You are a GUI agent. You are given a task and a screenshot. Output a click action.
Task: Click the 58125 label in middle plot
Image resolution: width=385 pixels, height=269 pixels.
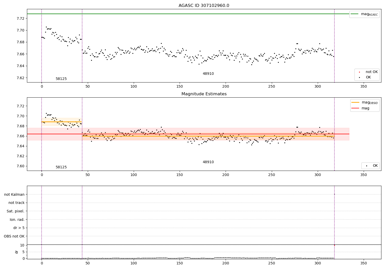click(x=61, y=167)
